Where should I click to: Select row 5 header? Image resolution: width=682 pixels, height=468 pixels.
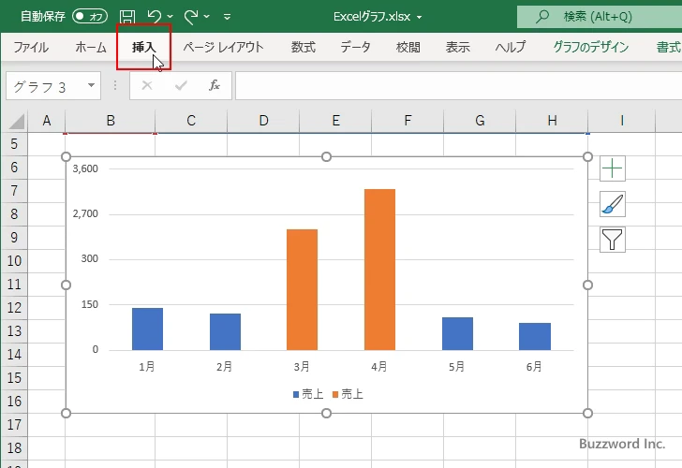pyautogui.click(x=14, y=144)
